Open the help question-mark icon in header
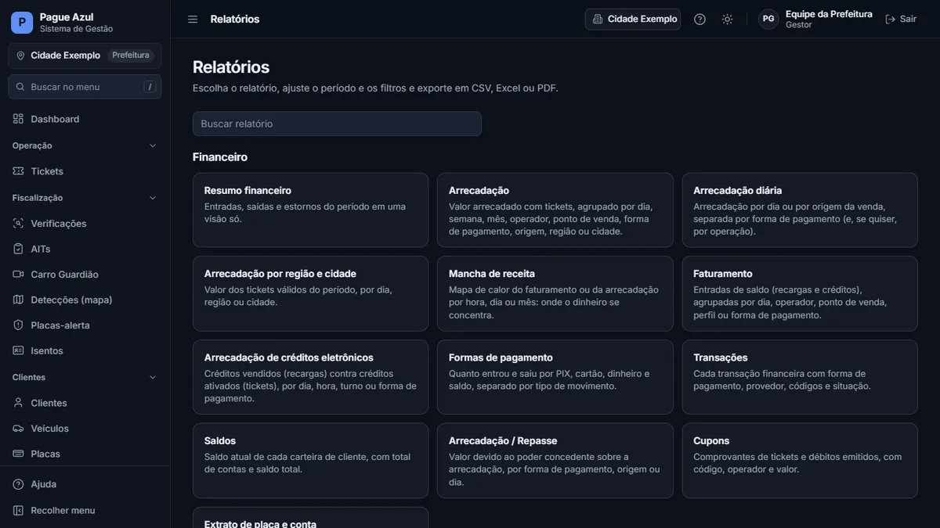The image size is (940, 528). [700, 19]
